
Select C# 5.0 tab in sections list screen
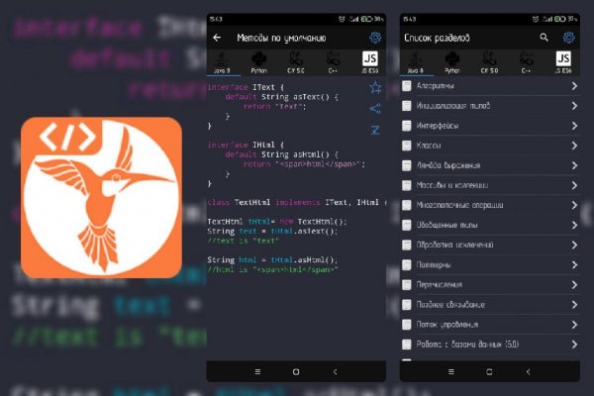[489, 63]
